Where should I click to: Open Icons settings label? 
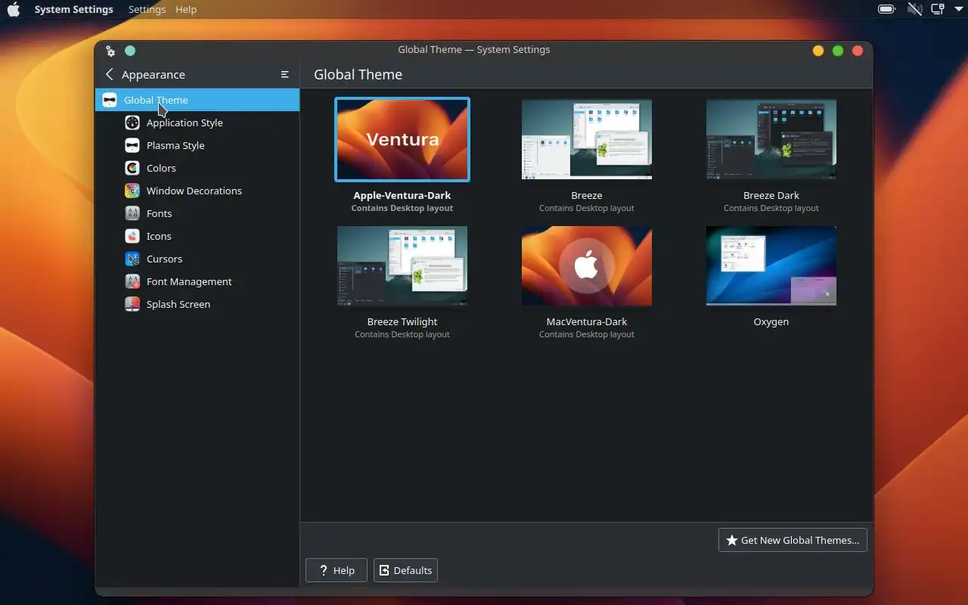point(159,236)
